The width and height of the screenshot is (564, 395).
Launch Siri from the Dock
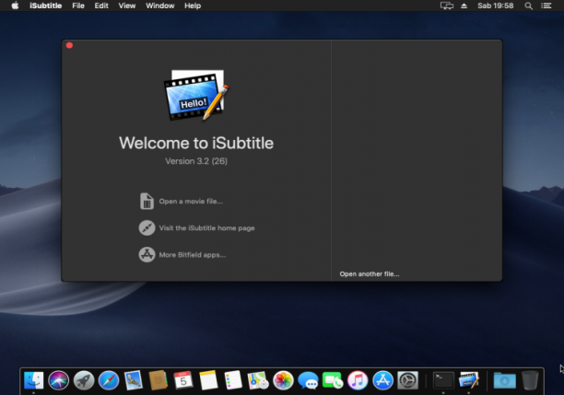click(58, 380)
